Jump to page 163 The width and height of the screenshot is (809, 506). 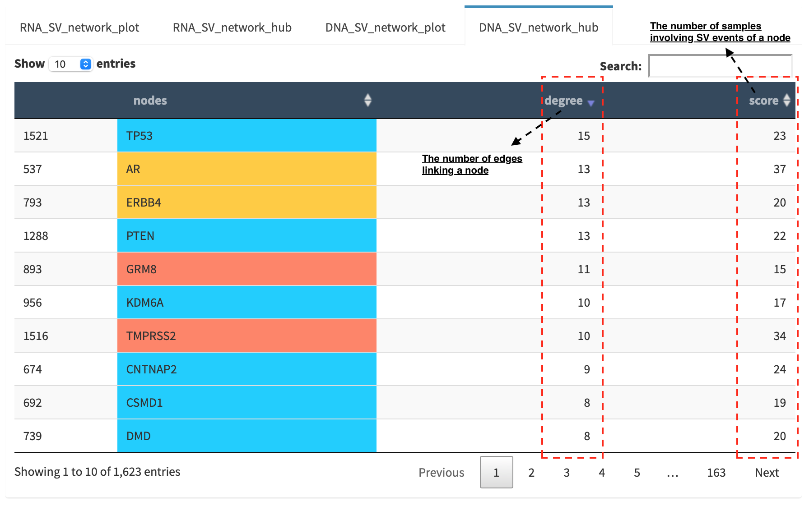pyautogui.click(x=716, y=472)
